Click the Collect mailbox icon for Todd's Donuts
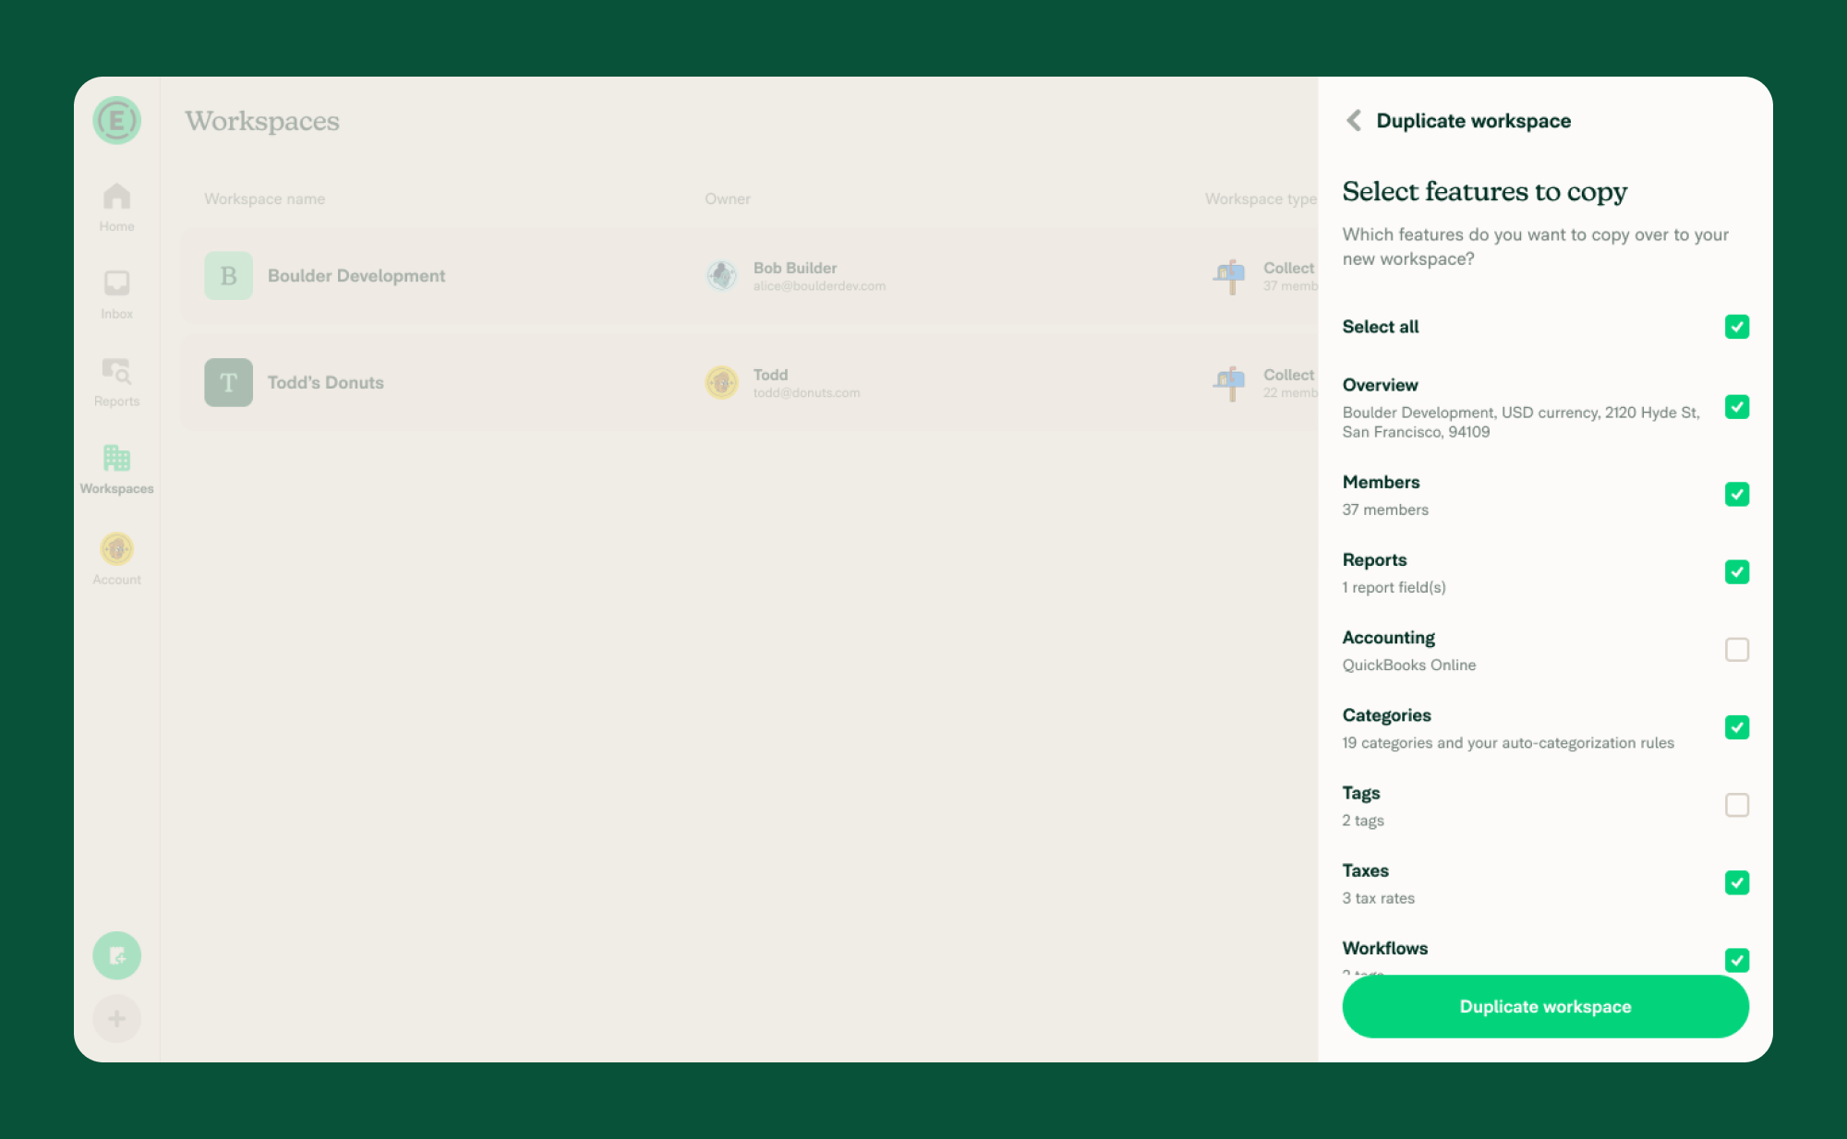Image resolution: width=1847 pixels, height=1139 pixels. [1228, 382]
